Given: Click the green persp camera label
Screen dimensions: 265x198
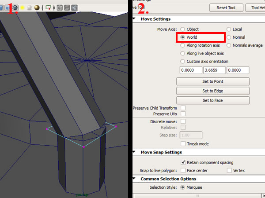Looking at the screenshot, I should click(82, 195).
